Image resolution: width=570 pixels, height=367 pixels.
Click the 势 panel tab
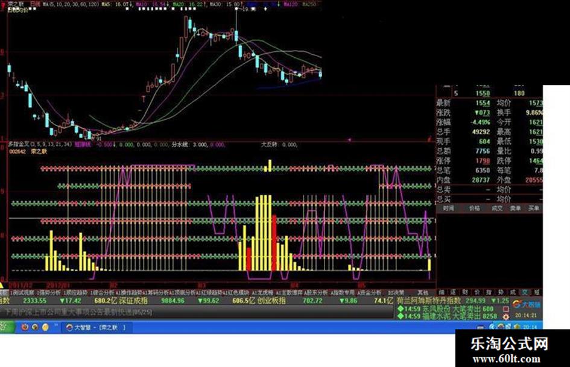501,292
